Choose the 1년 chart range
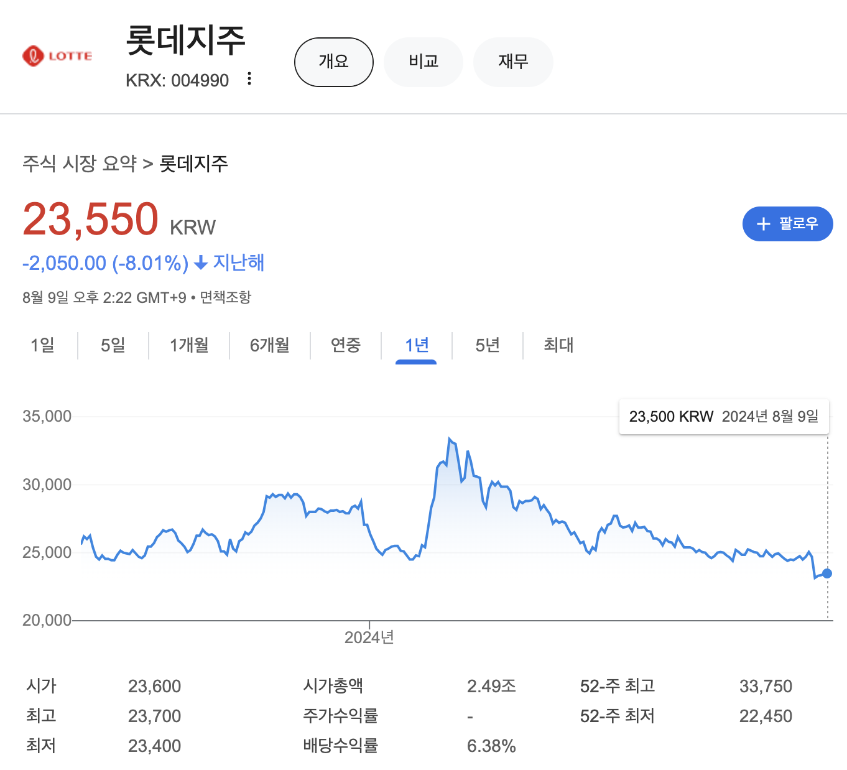Image resolution: width=847 pixels, height=770 pixels. (417, 345)
